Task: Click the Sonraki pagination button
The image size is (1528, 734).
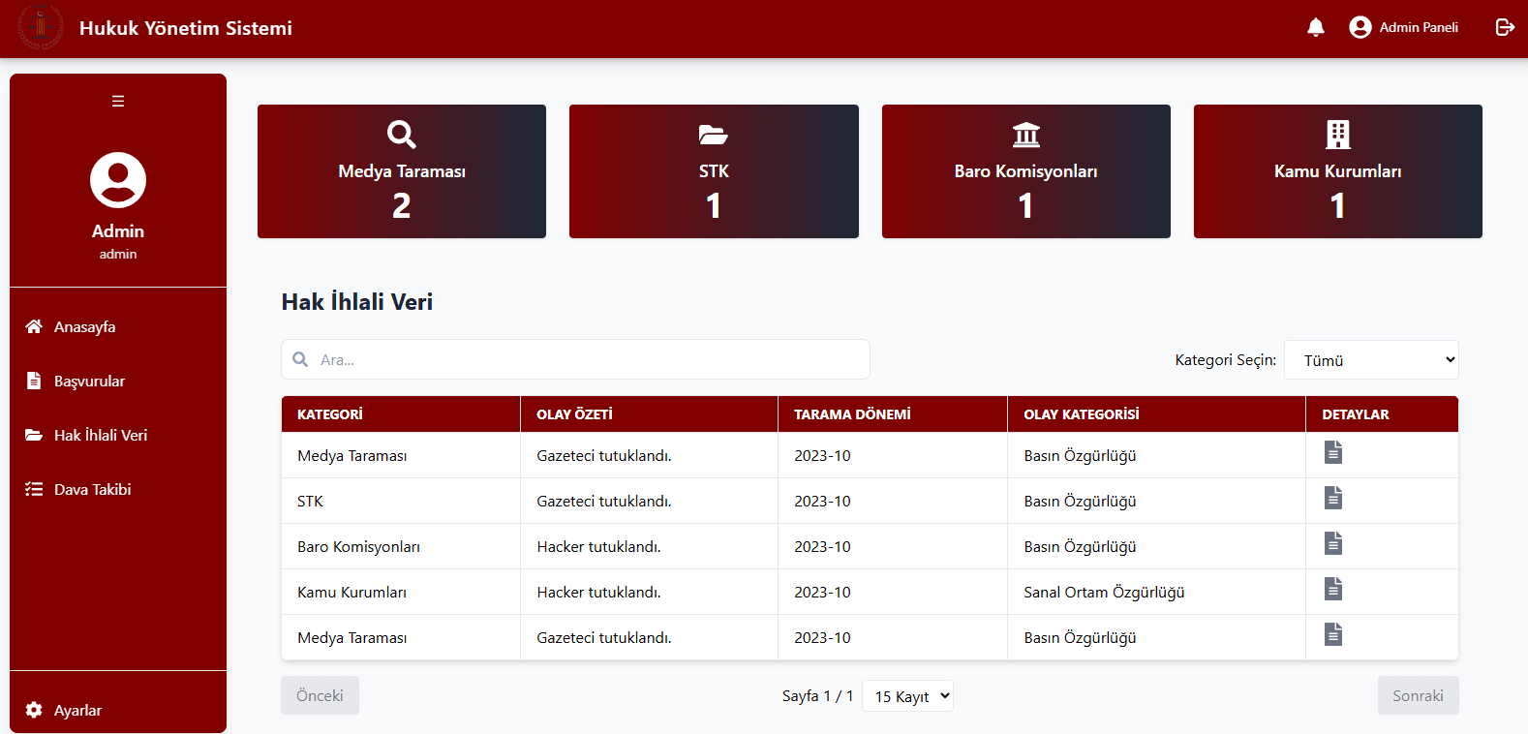Action: [1418, 695]
